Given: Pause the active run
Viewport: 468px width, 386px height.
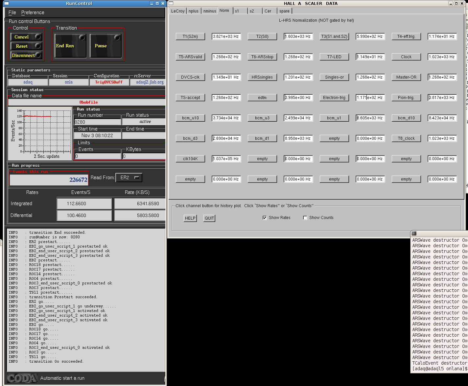Looking at the screenshot, I should (106, 46).
